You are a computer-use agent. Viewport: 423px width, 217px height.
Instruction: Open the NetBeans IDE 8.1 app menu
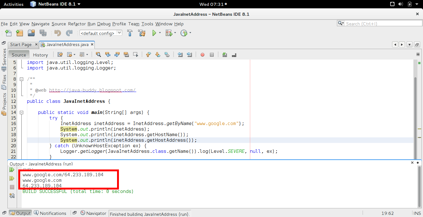point(55,4)
